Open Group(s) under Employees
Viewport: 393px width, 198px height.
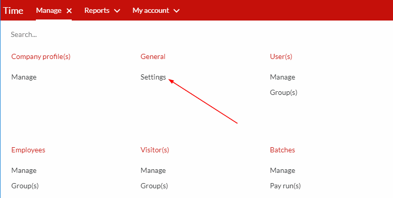point(25,186)
